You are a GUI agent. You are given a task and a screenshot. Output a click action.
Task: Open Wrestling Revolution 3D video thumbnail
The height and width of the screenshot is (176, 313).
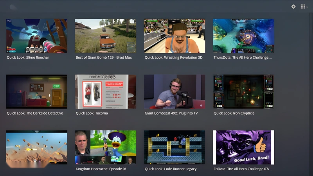coord(174,36)
